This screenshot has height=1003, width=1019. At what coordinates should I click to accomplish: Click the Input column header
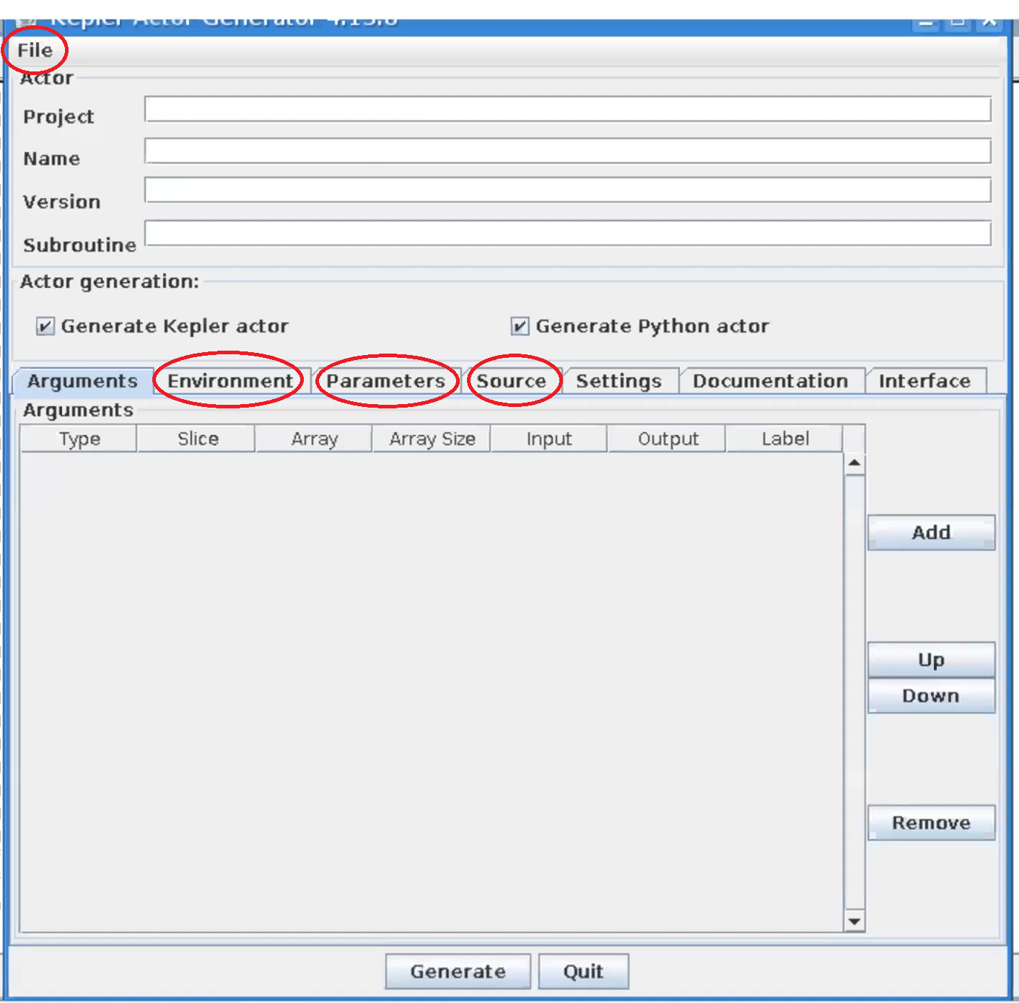[549, 439]
